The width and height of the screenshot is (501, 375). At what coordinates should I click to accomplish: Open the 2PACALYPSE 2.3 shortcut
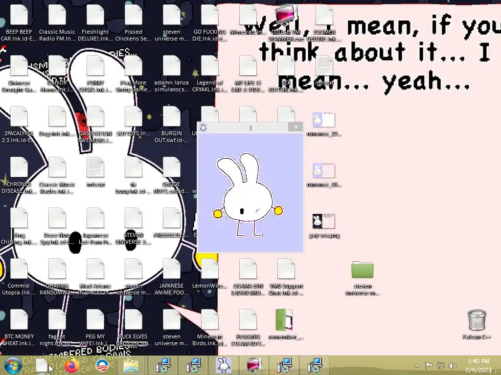(19, 125)
